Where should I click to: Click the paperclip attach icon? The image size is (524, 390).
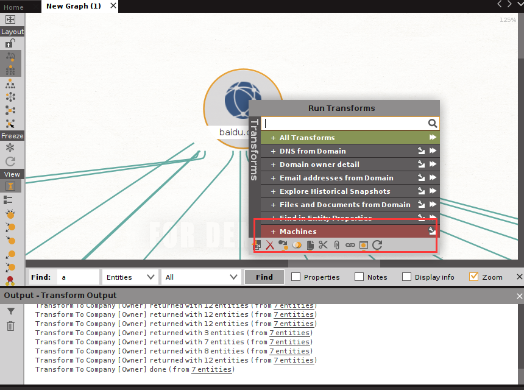336,246
